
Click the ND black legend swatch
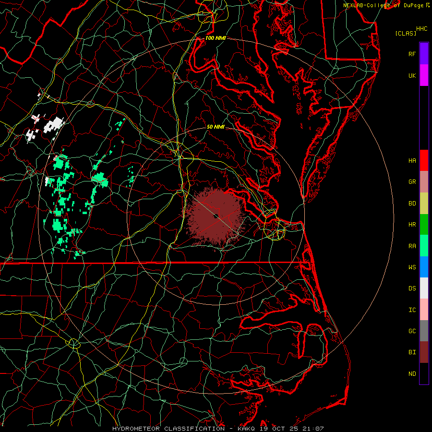424,373
